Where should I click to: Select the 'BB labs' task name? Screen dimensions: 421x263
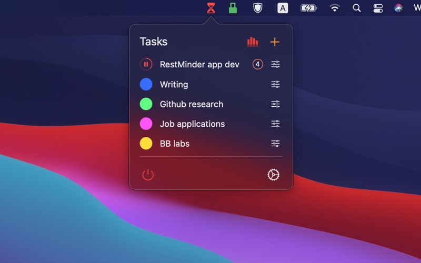click(175, 144)
